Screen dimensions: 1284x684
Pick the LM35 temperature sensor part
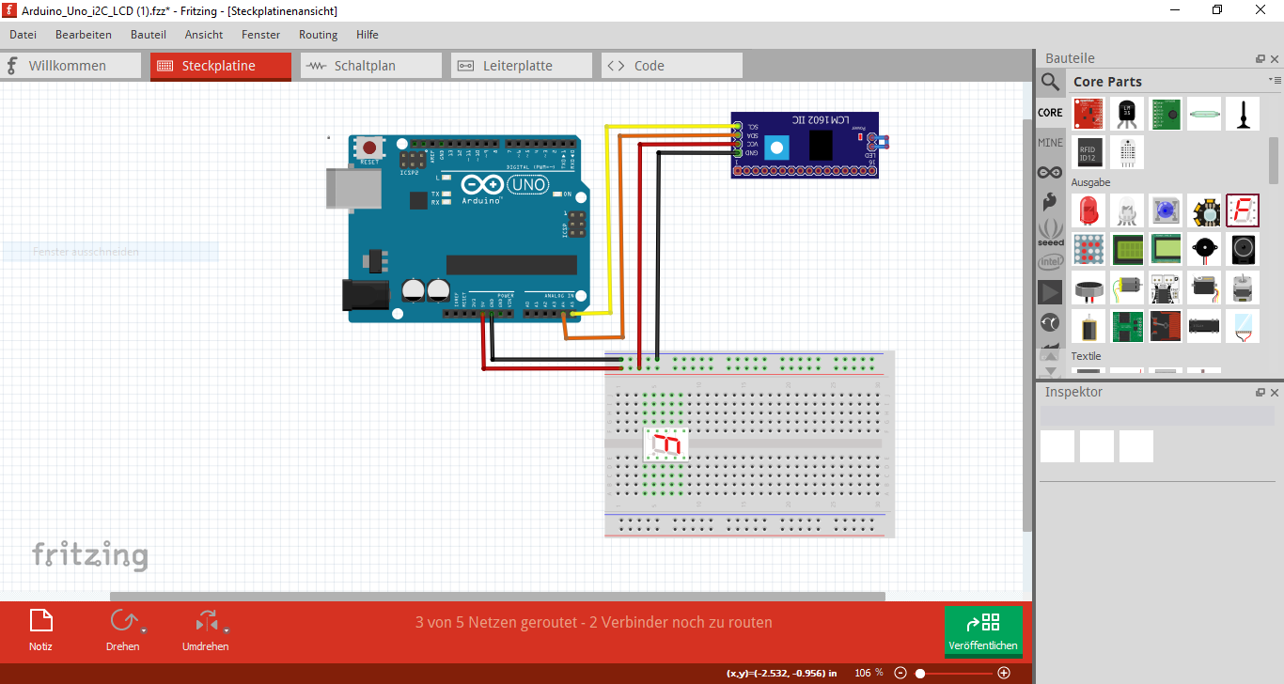pos(1127,114)
